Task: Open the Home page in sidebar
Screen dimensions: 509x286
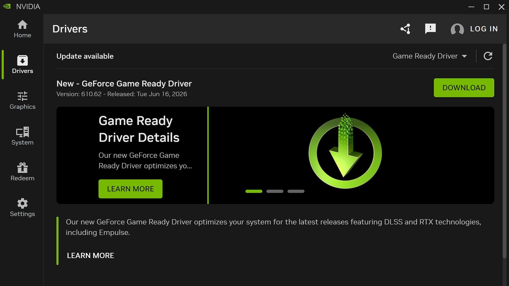Action: [x=22, y=29]
